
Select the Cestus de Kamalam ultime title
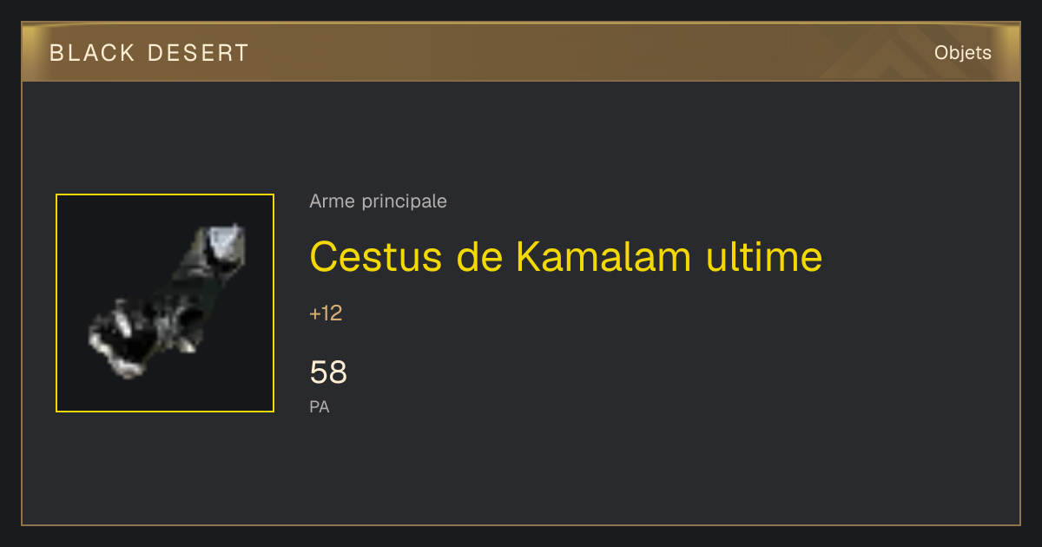coord(565,257)
